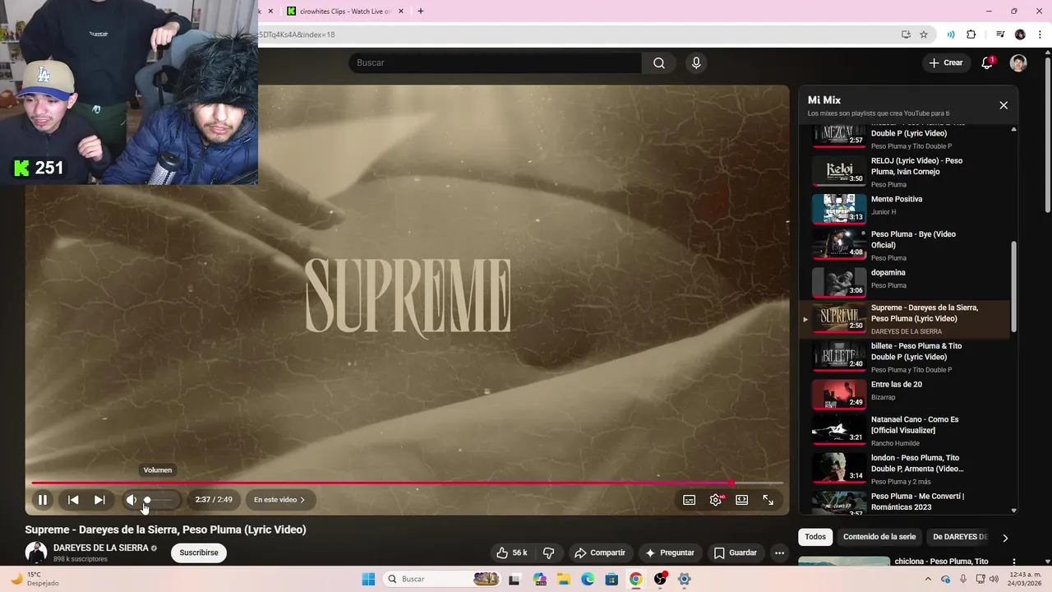Subscribe with the Suscribirse button

coord(199,553)
